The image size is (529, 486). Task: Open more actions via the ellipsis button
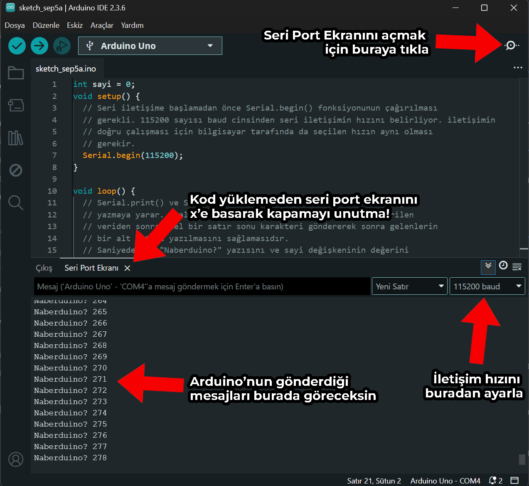[x=518, y=67]
